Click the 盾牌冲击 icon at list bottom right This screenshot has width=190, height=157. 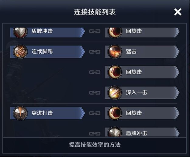pyautogui.click(x=115, y=133)
